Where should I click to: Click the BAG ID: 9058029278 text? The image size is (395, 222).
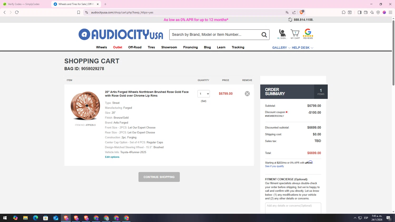point(84,69)
